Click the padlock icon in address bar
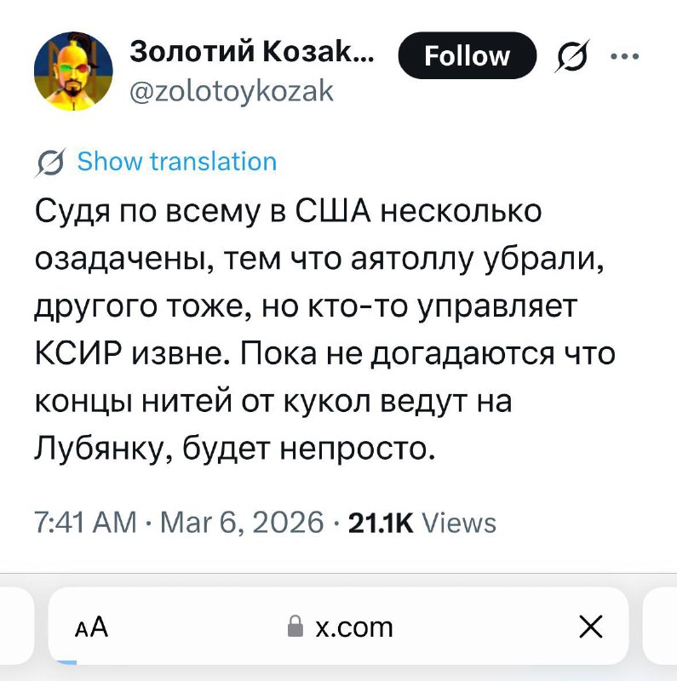The image size is (677, 681). click(x=295, y=628)
